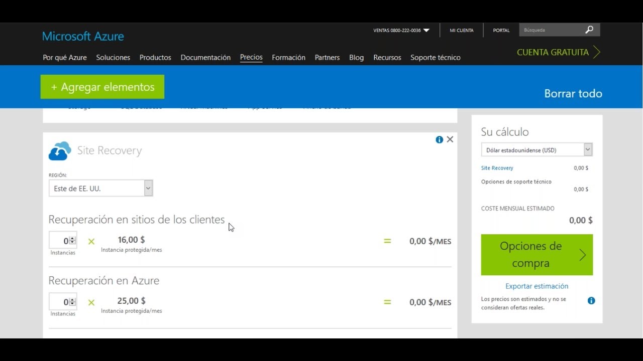The width and height of the screenshot is (643, 361).
Task: Click Site Recovery link in Su cálculo
Action: 497,168
